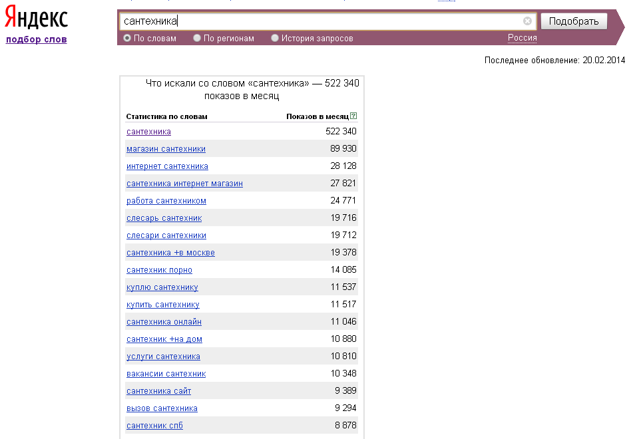Open the магазин сантехники link

tap(166, 149)
